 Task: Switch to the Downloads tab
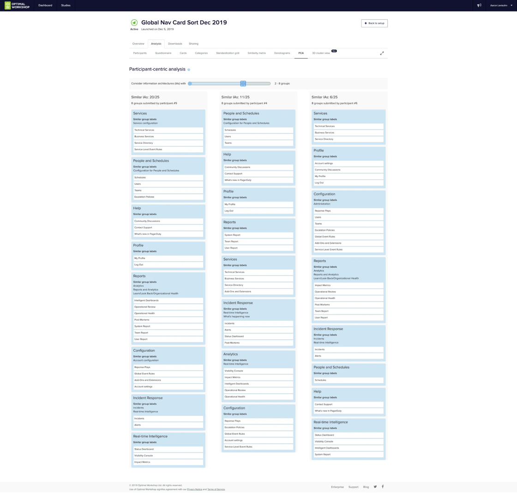tap(175, 43)
